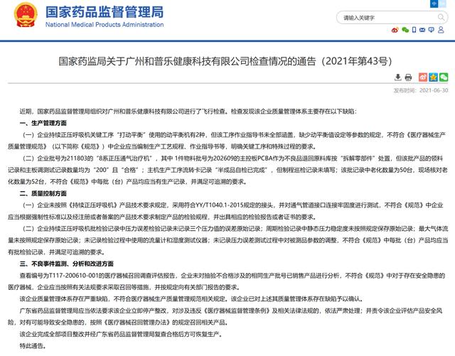Click the notice headline about 广州和普乐健康科技
Screen dimensions: 455x356
225,61
